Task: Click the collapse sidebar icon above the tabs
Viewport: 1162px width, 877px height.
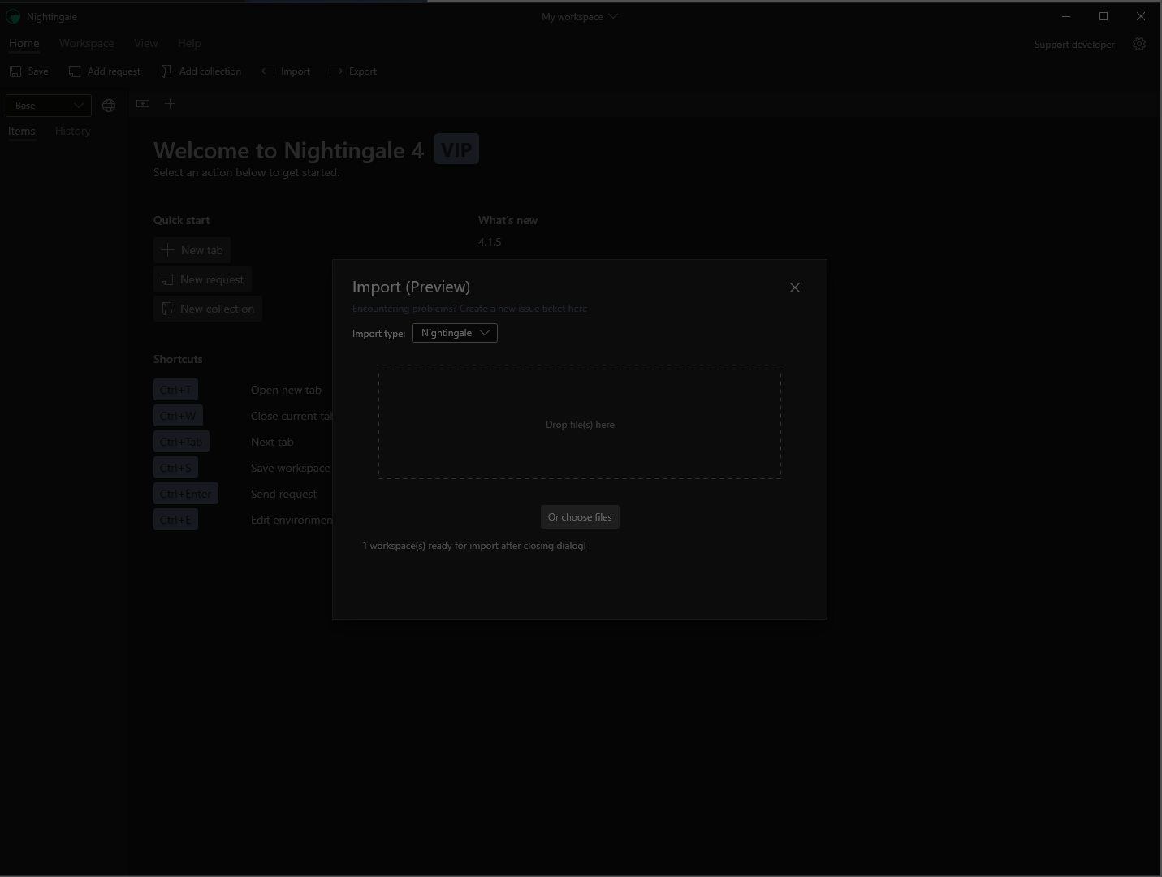Action: (143, 104)
